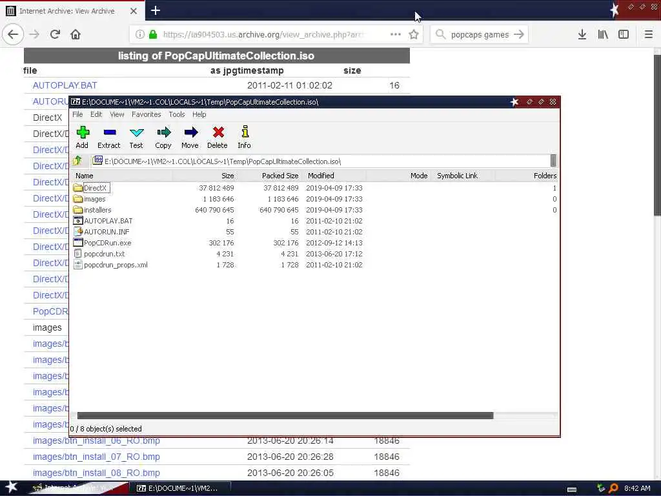661x496 pixels.
Task: Switch to the Internet Archive taskbar button
Action: pyautogui.click(x=78, y=488)
